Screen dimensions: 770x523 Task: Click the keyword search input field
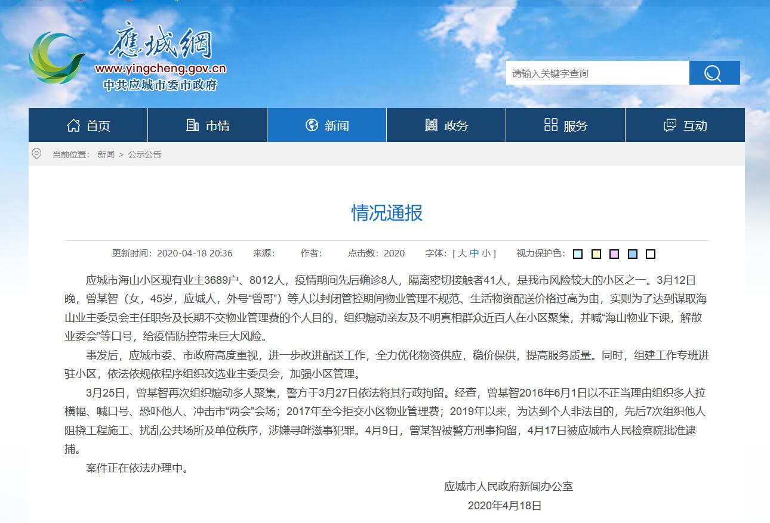pos(597,73)
